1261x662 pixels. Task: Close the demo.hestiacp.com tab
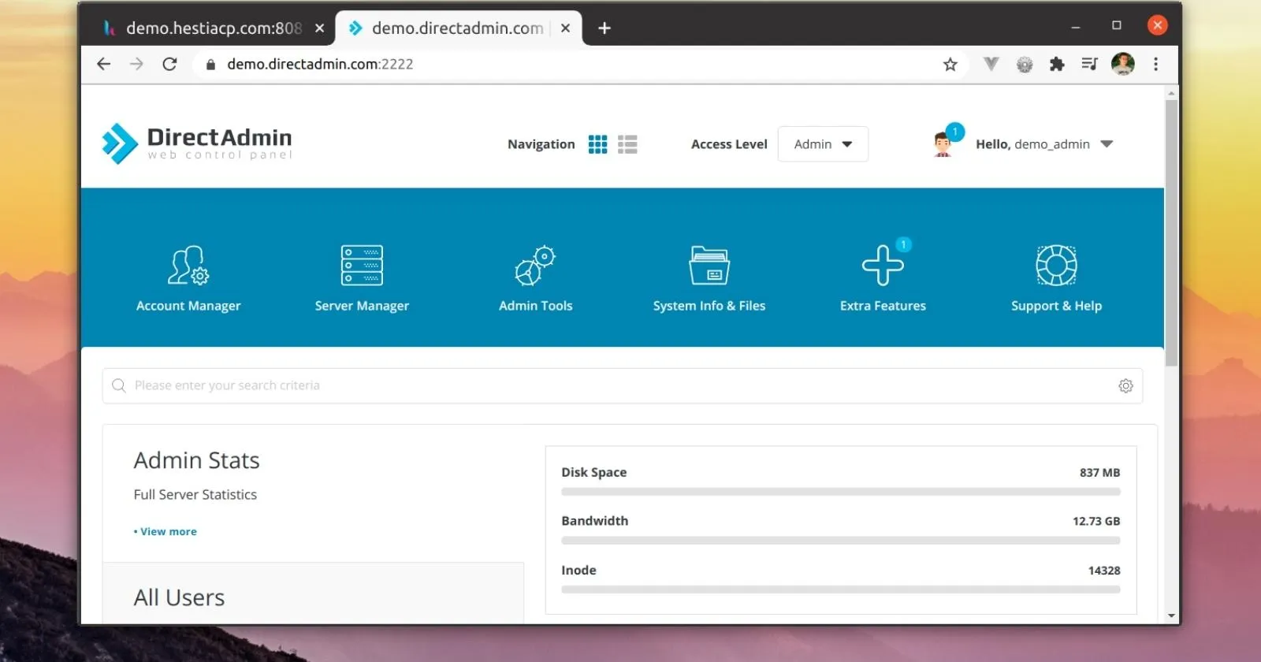click(x=319, y=28)
